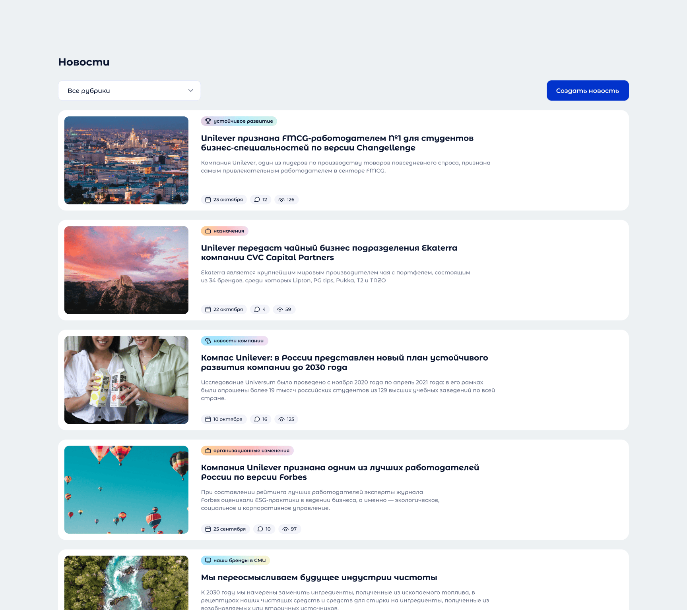This screenshot has width=687, height=610.
Task: Click the eye icon showing 59 views
Action: pos(280,309)
